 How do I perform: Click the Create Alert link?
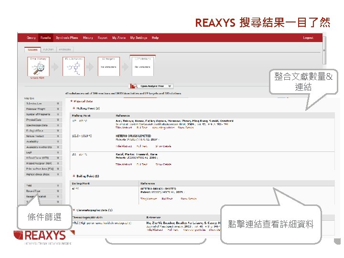coord(37,78)
